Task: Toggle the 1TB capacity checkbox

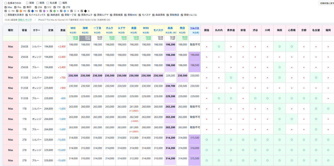Action: pos(55,7)
